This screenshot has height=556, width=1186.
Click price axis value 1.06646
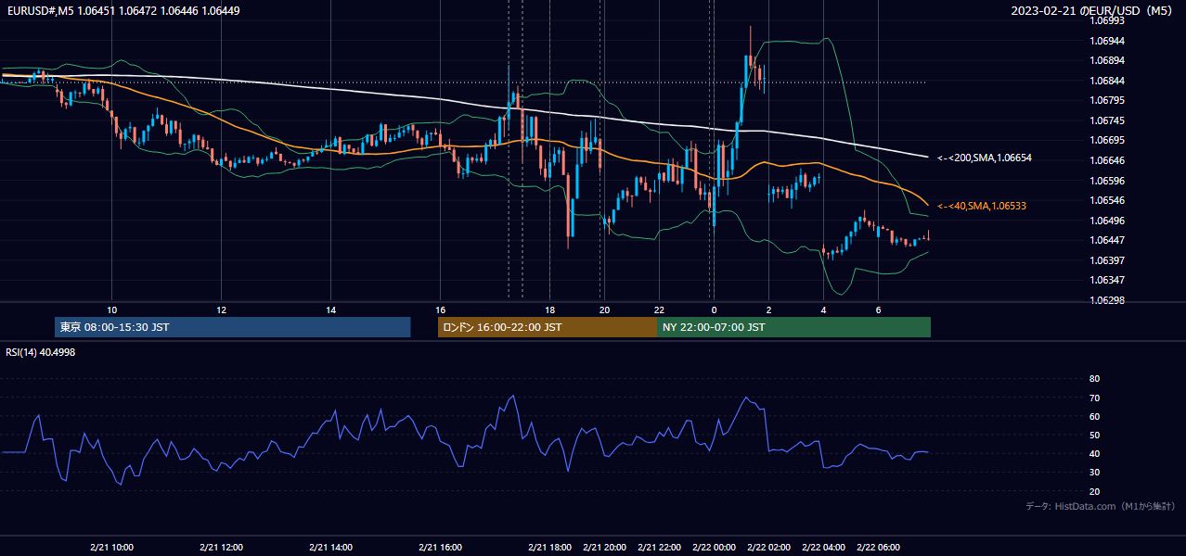tap(1107, 161)
